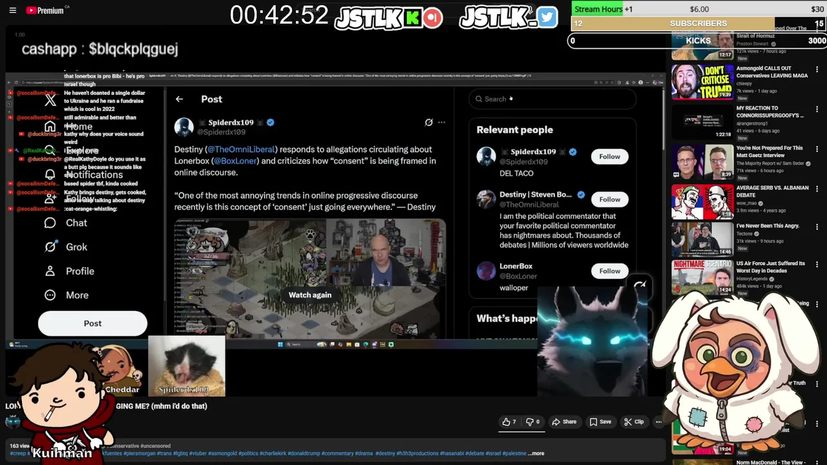Open the US Air Force video thumbnail
Viewport: 827px width, 465px height.
(702, 278)
